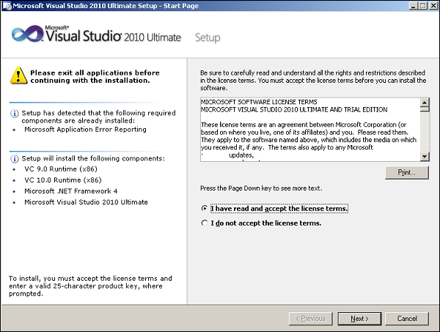Open system menu from title bar icon

(x=7, y=6)
